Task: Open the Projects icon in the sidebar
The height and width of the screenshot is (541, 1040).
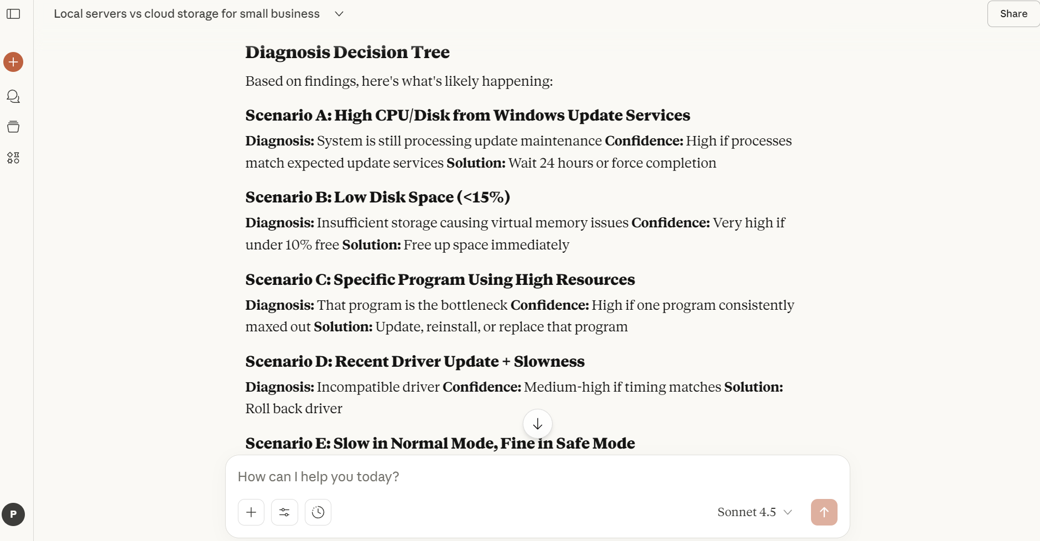Action: click(13, 127)
